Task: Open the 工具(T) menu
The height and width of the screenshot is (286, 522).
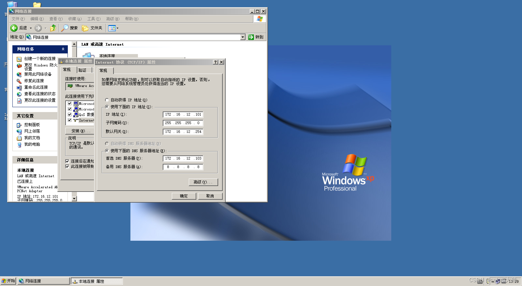Action: [x=94, y=19]
